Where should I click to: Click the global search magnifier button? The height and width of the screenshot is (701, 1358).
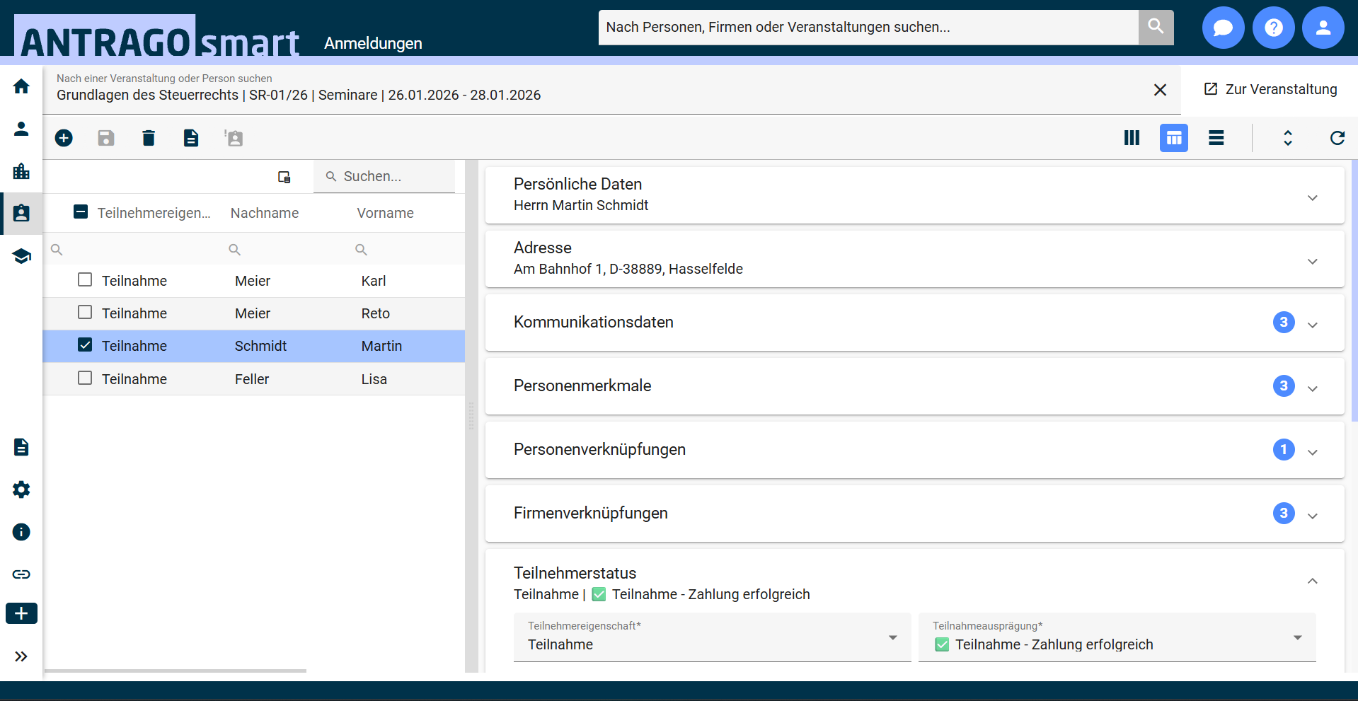1156,27
